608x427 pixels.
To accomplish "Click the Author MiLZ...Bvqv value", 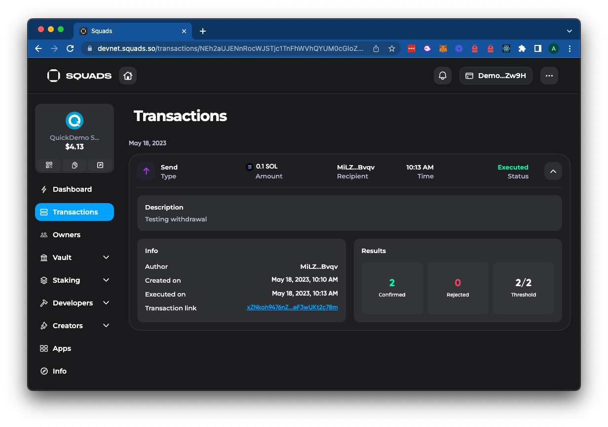I will (319, 266).
